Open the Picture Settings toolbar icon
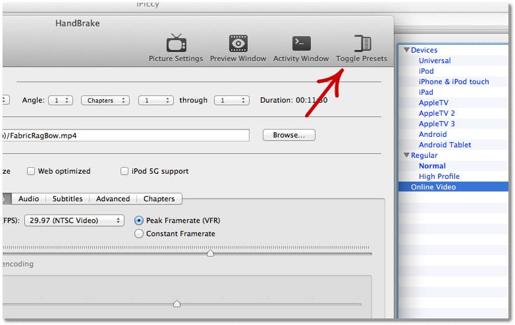The width and height of the screenshot is (515, 325). pos(176,43)
